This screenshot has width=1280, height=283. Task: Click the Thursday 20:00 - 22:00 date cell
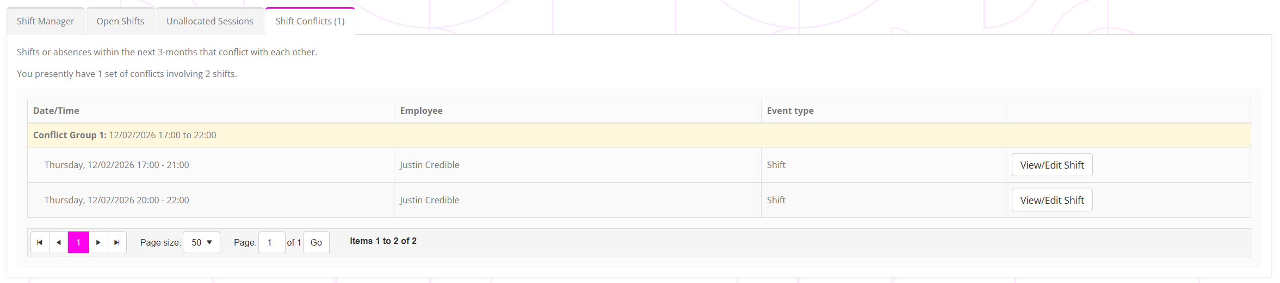pos(117,200)
